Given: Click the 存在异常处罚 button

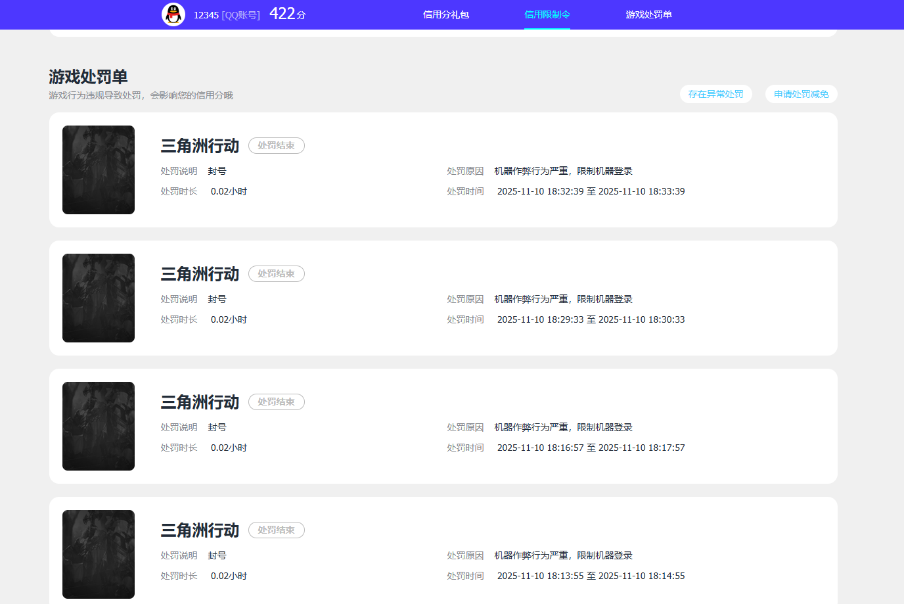Looking at the screenshot, I should pyautogui.click(x=716, y=94).
